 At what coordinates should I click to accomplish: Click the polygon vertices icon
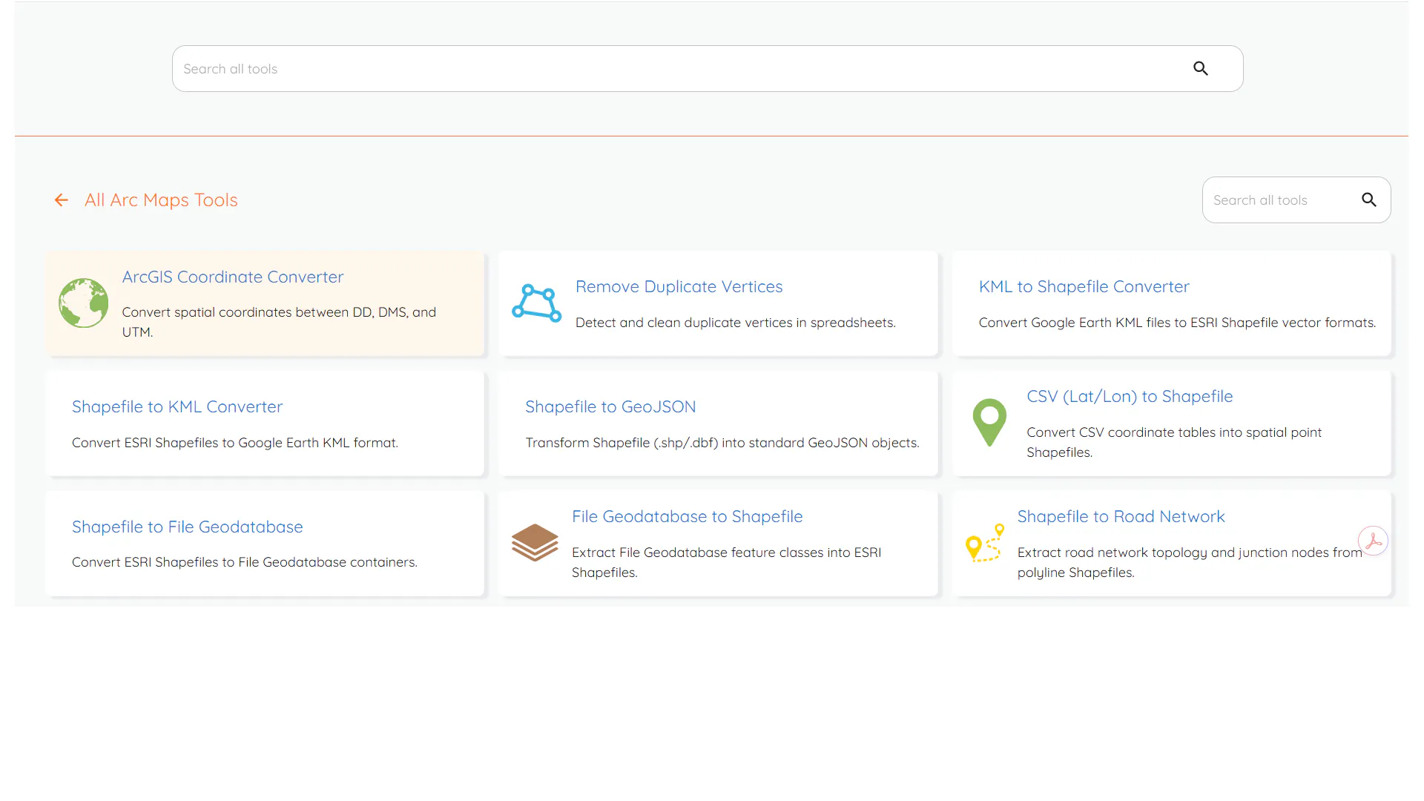click(x=536, y=303)
